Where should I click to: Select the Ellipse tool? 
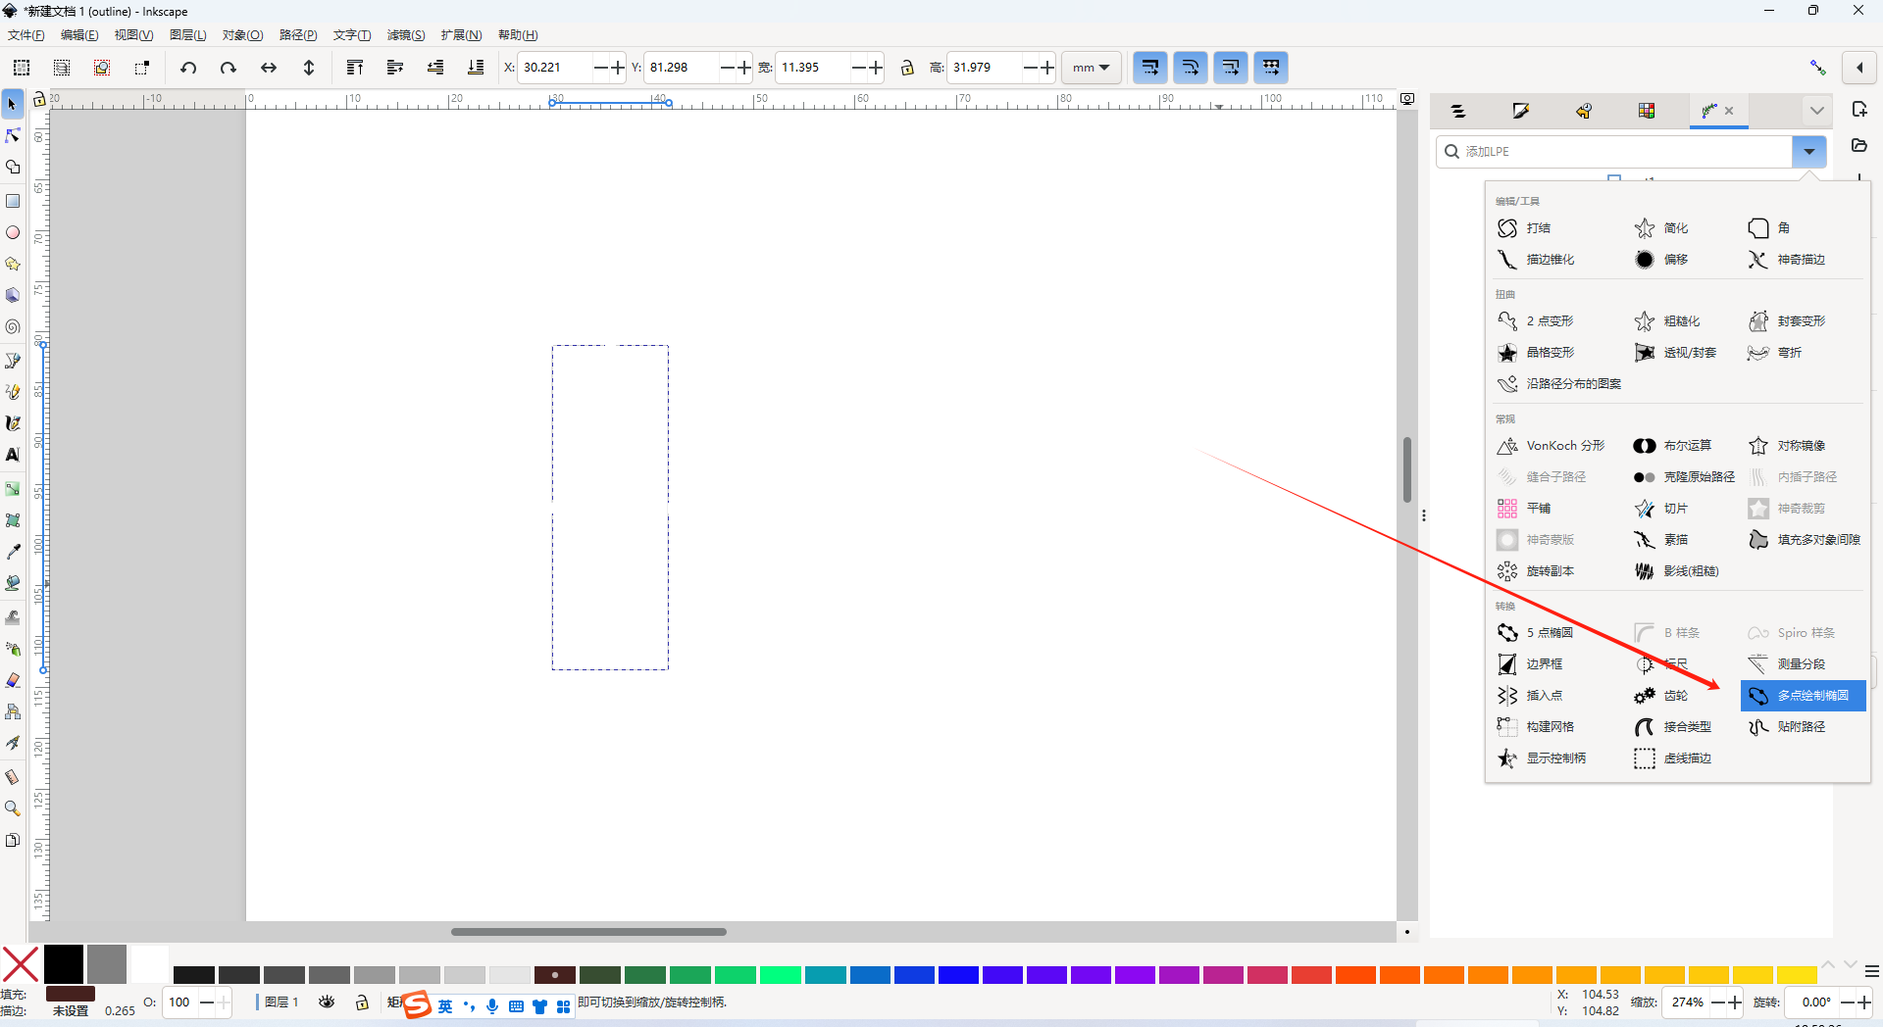13,233
